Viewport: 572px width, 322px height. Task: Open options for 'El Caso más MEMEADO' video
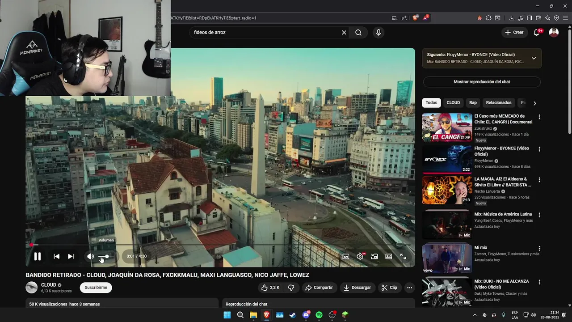pyautogui.click(x=539, y=117)
